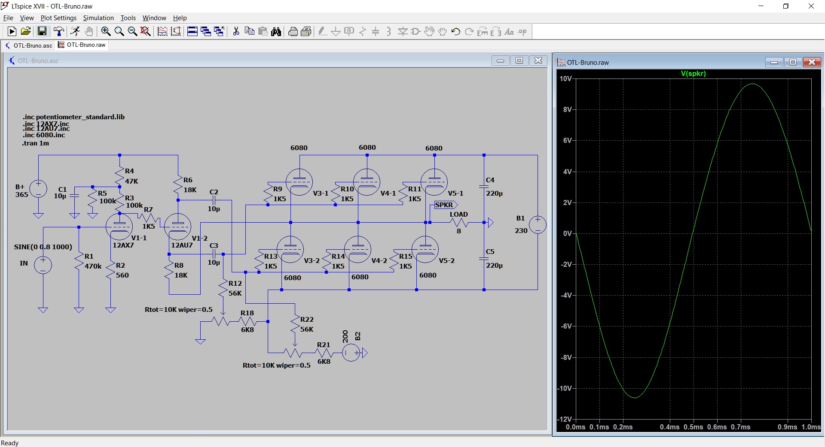The image size is (825, 447).
Task: Click the scissors Cut icon
Action: coord(236,31)
